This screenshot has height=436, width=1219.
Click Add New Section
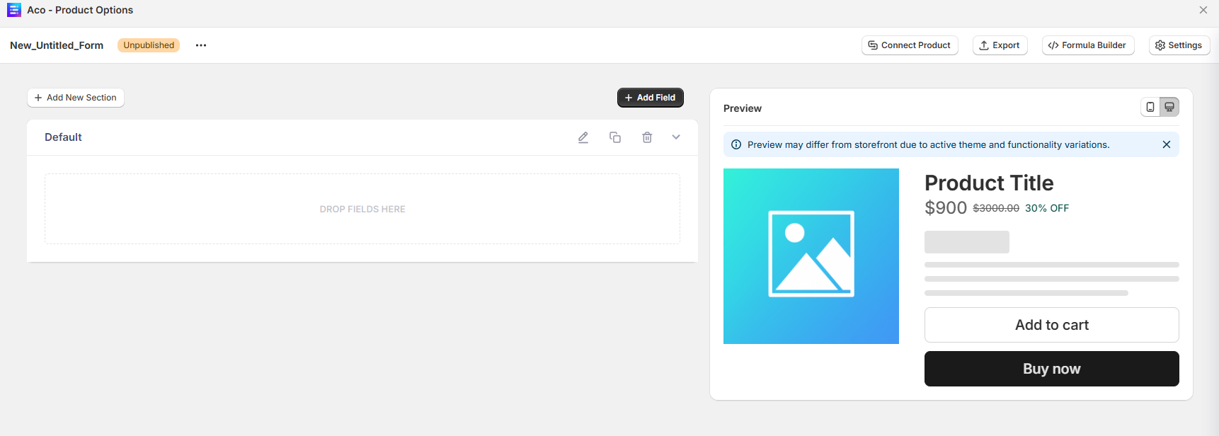[76, 98]
